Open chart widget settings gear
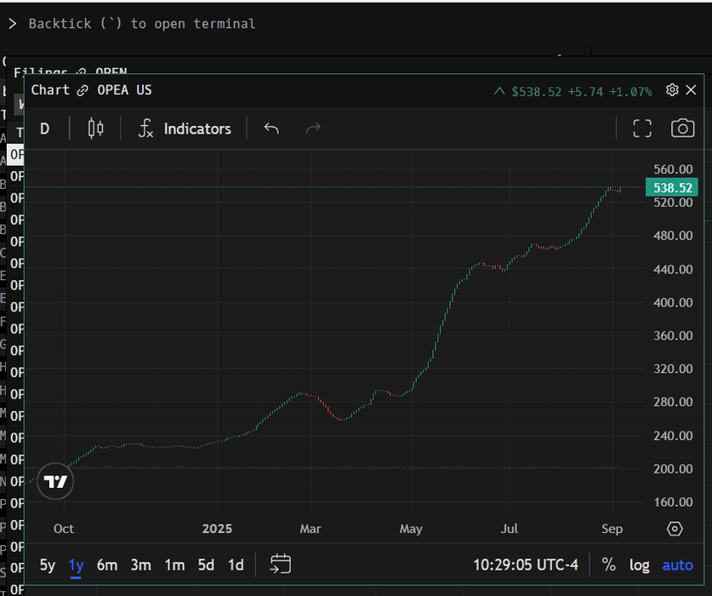 (x=672, y=90)
